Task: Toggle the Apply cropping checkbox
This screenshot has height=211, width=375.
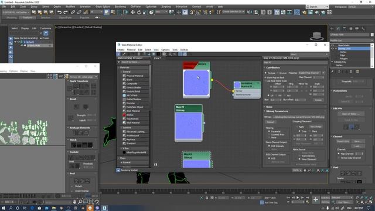Action: 297,127
